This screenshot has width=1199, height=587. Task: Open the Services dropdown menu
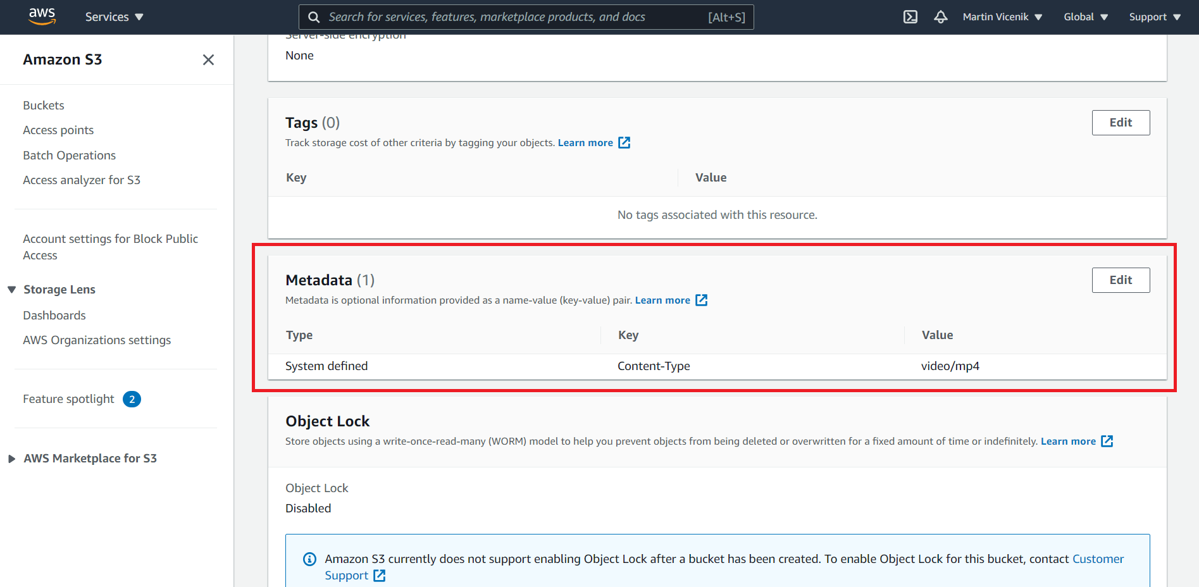coord(115,17)
